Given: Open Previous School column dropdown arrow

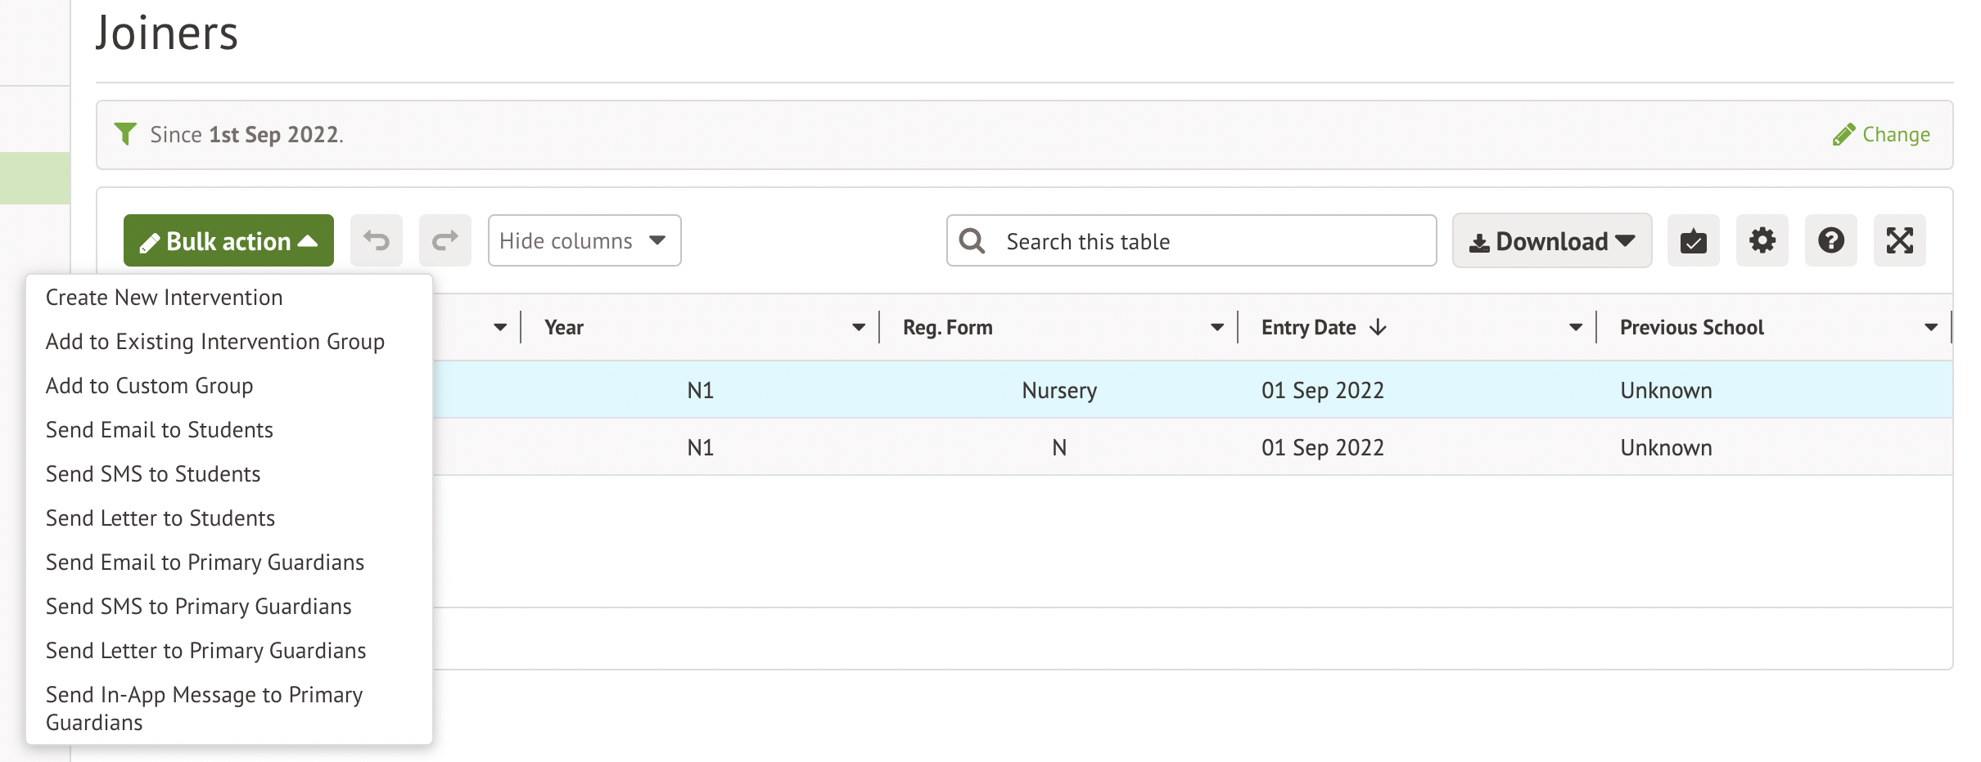Looking at the screenshot, I should (x=1930, y=327).
